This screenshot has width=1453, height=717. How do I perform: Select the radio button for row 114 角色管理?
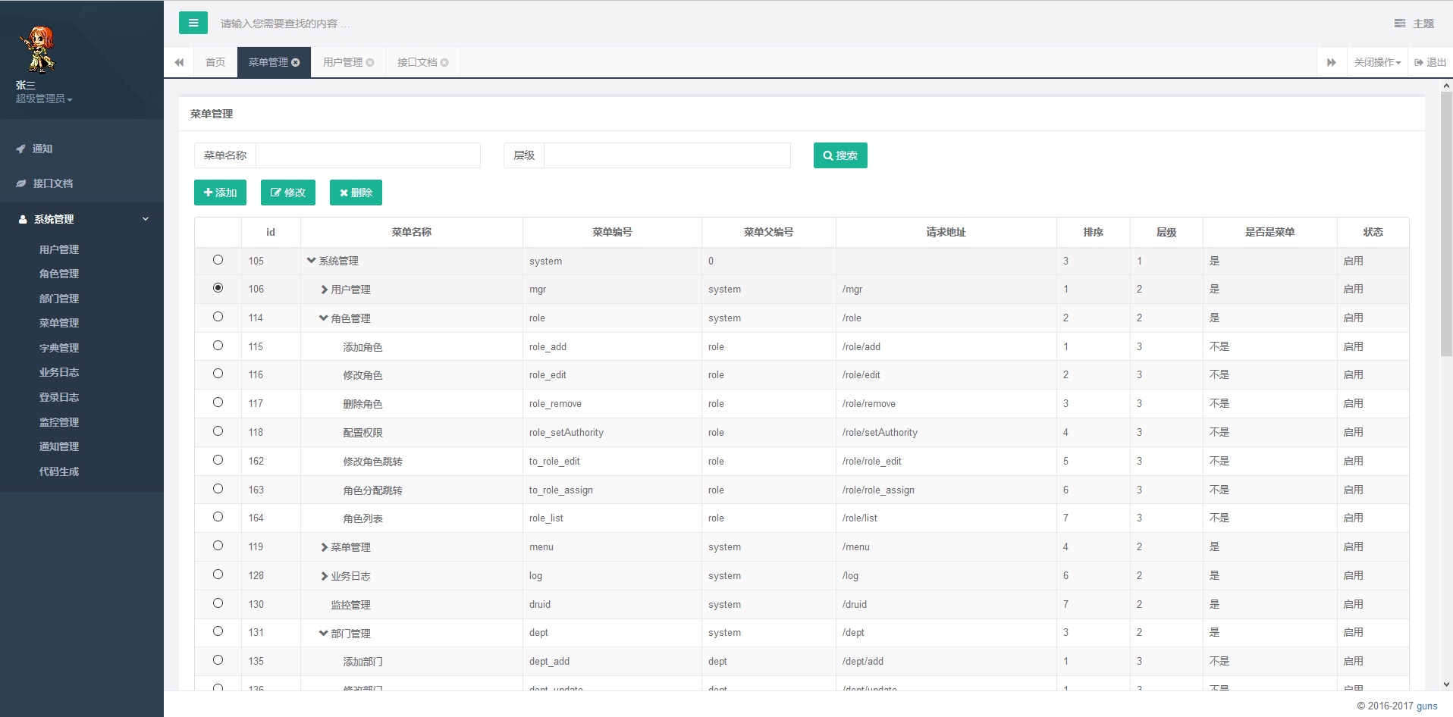click(x=218, y=317)
